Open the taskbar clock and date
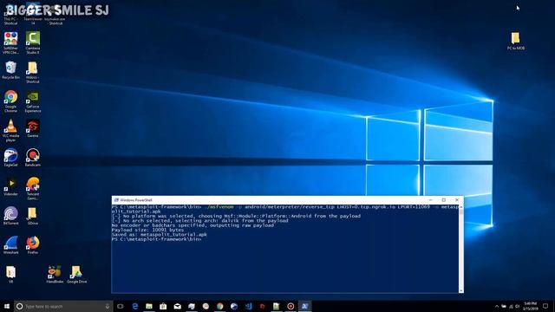Screen dimensions: 555x312 (530, 306)
